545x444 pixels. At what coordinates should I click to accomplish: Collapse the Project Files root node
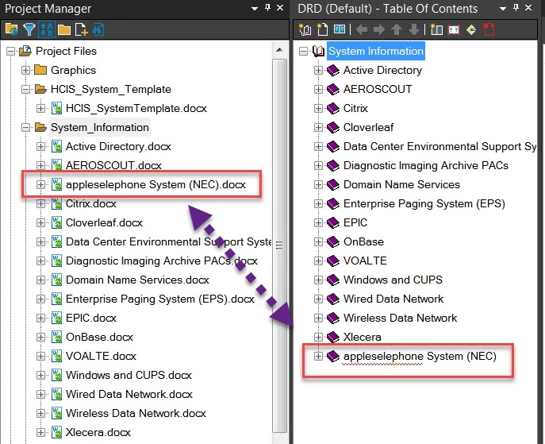[x=11, y=51]
